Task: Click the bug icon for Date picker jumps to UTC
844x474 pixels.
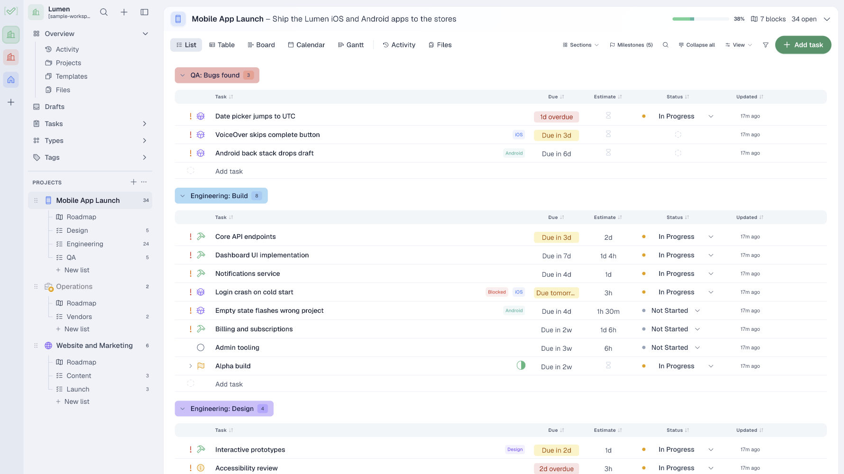Action: [x=201, y=116]
